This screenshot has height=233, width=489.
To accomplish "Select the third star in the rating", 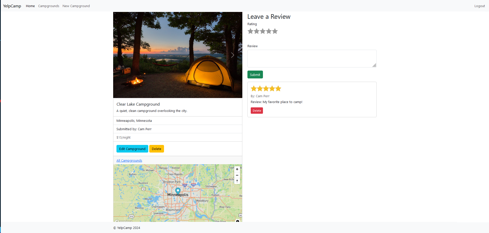I will (x=263, y=31).
